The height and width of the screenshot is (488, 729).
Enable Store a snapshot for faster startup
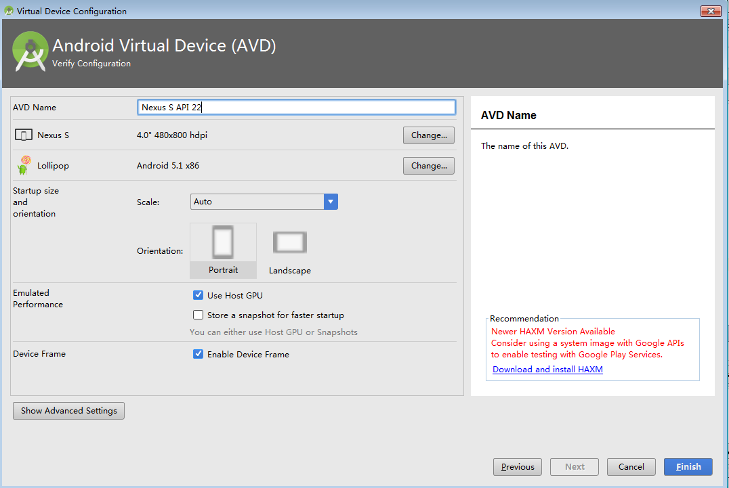[199, 315]
